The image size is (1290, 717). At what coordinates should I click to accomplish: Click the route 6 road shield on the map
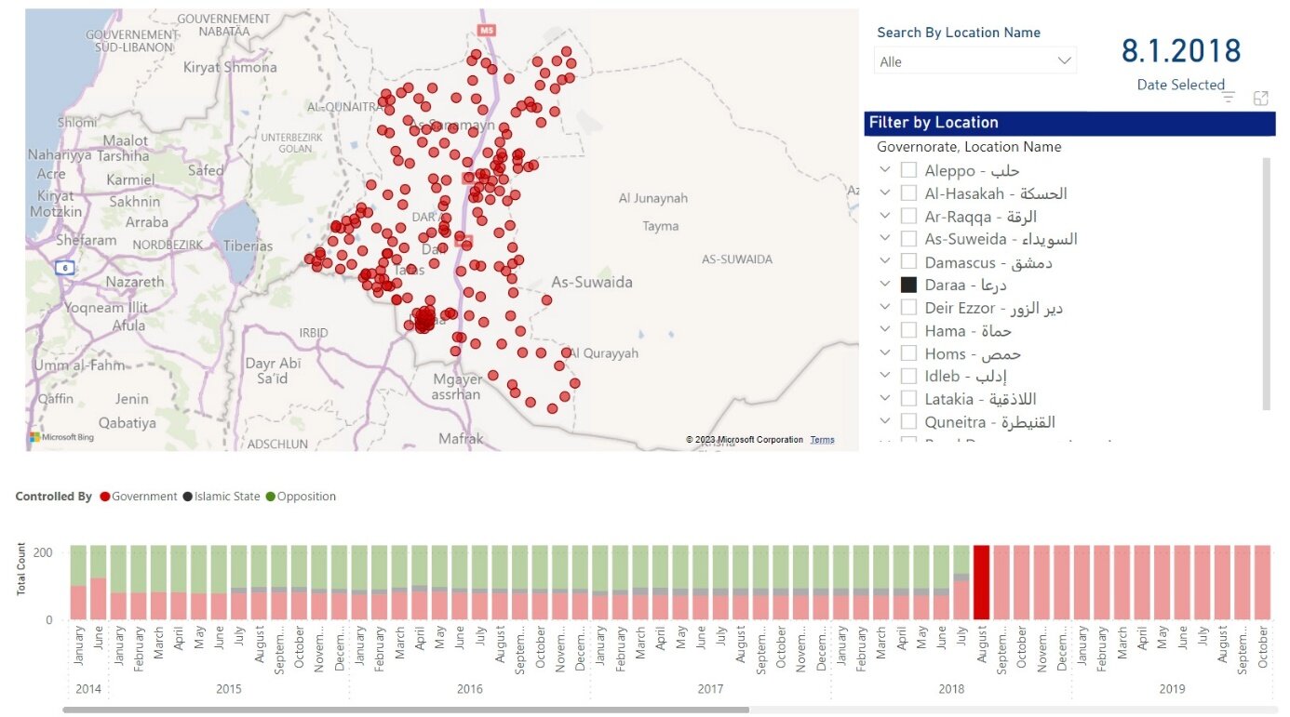tap(64, 268)
